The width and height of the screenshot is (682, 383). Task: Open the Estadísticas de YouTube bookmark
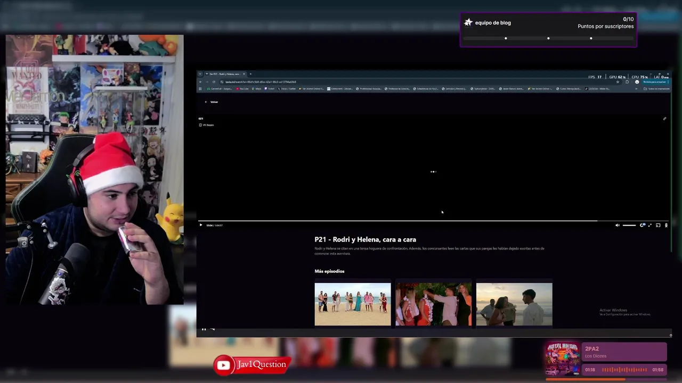[425, 89]
